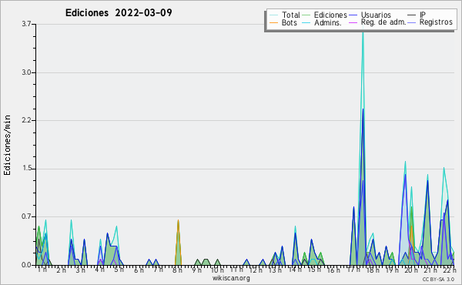
Task: Click the '12 h' x-axis label
Action: (256, 270)
